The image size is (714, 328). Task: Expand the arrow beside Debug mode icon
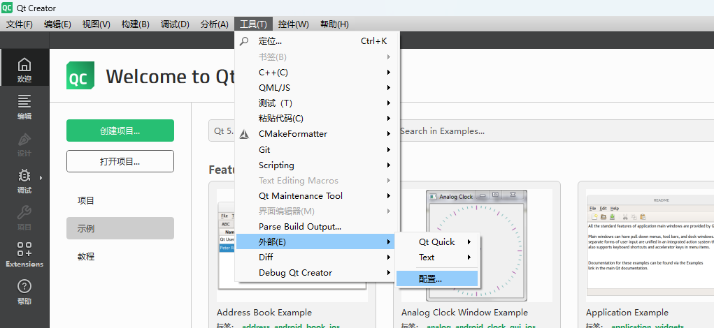[x=41, y=178]
